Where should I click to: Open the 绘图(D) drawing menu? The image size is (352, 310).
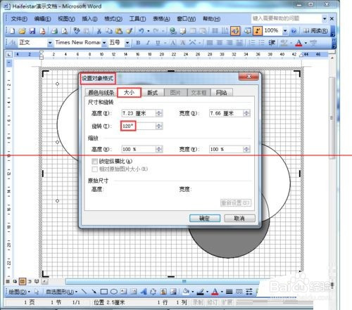(x=19, y=292)
